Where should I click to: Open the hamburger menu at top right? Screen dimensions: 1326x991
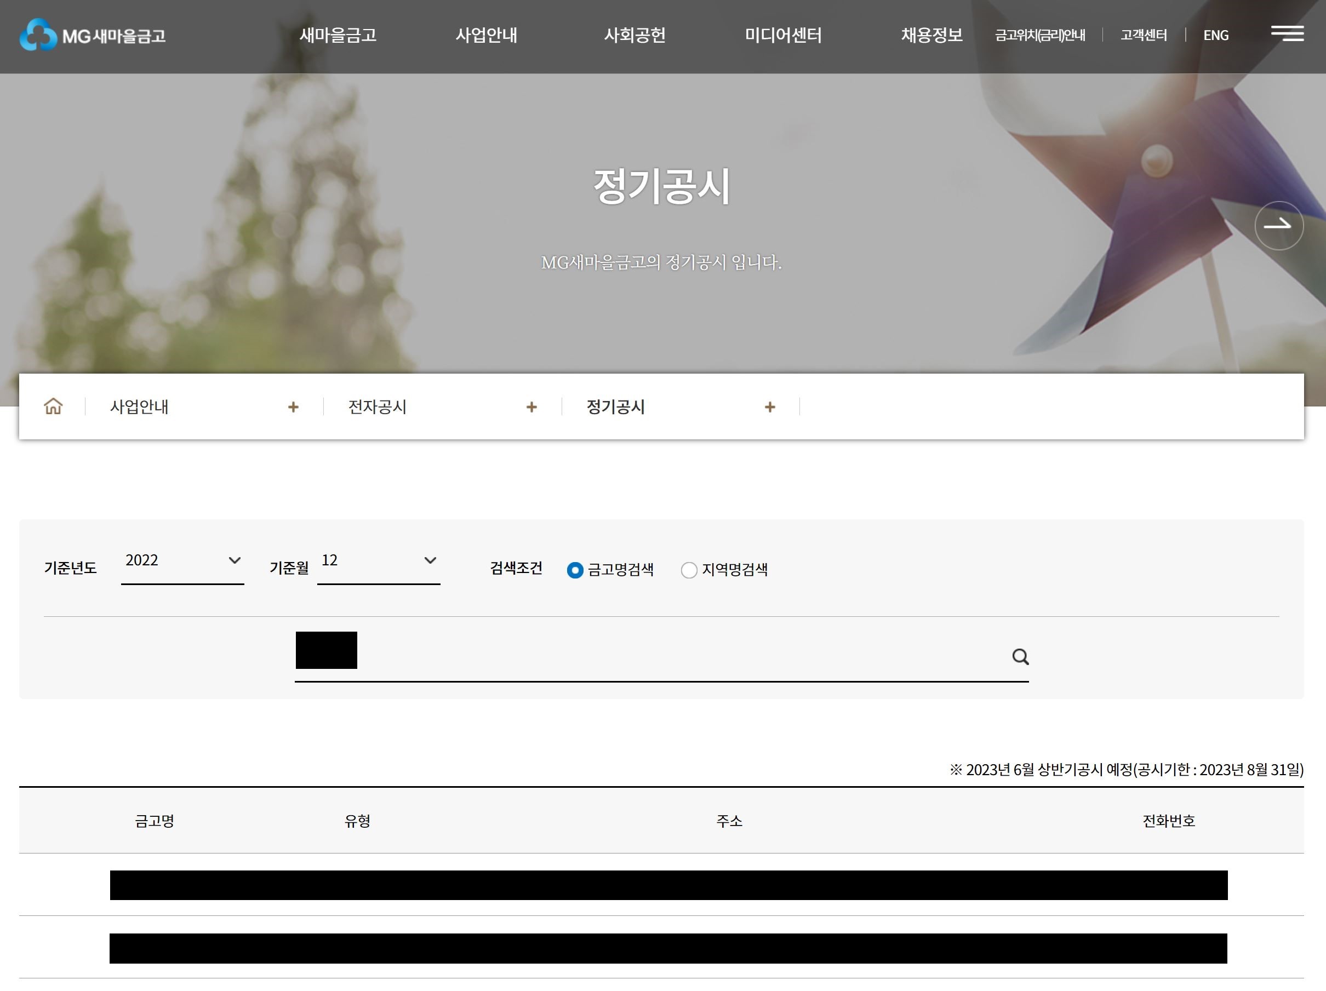tap(1288, 34)
